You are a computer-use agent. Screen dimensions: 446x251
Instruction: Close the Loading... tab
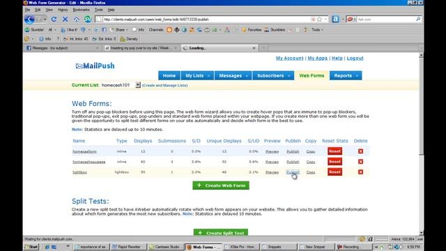tap(254, 48)
